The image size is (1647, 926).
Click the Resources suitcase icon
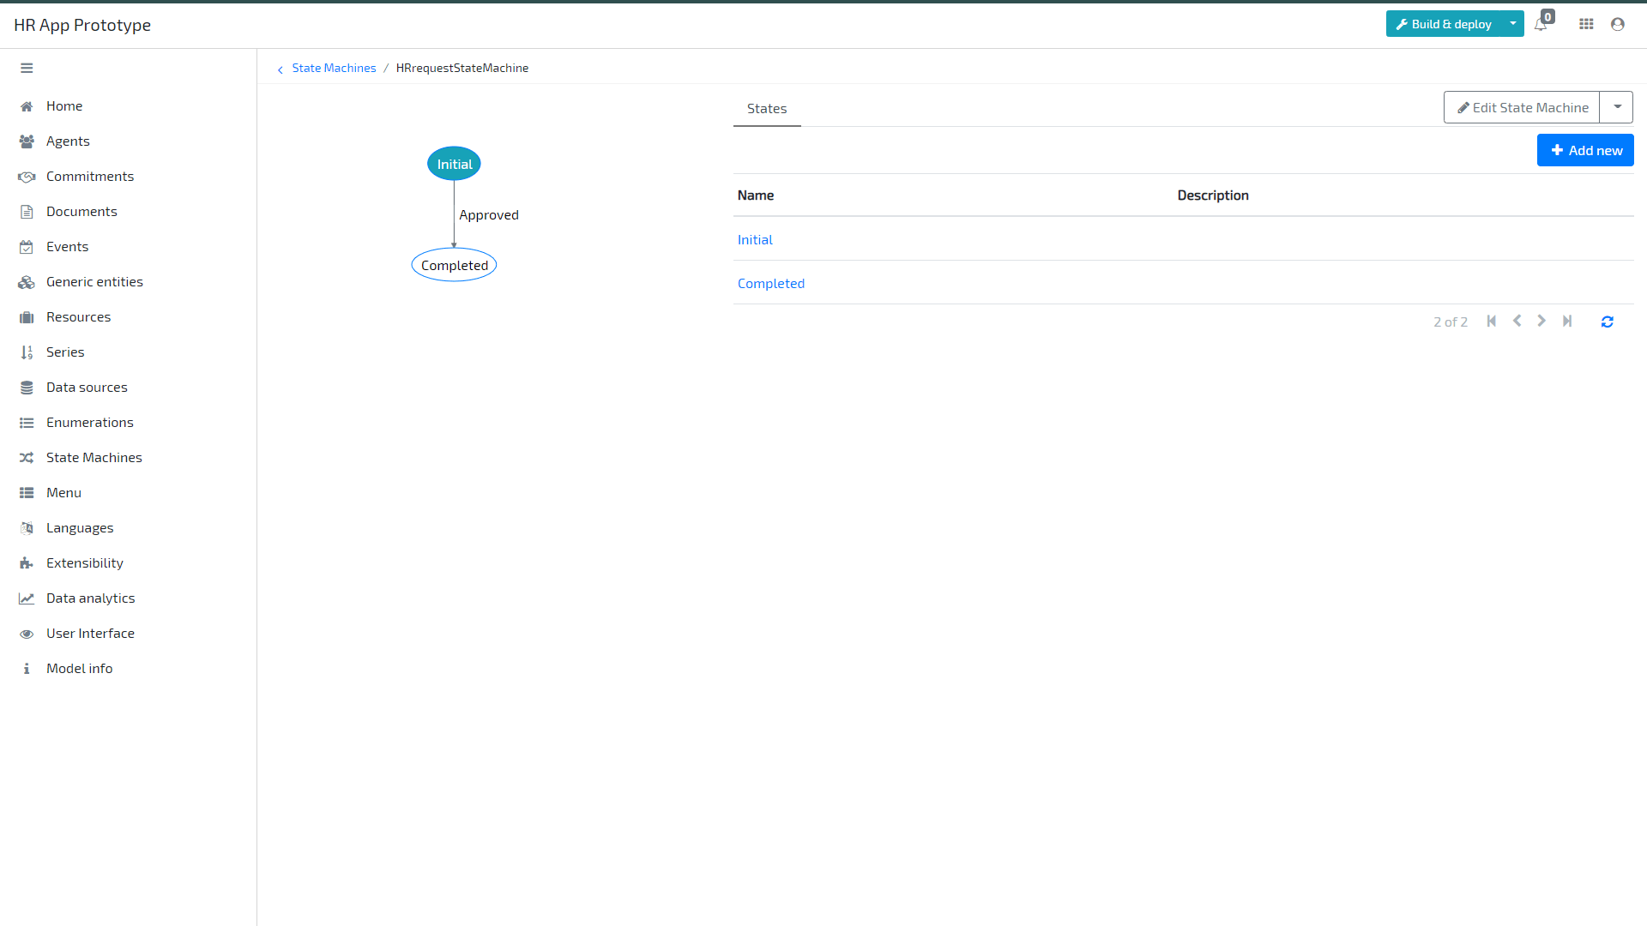tap(27, 317)
